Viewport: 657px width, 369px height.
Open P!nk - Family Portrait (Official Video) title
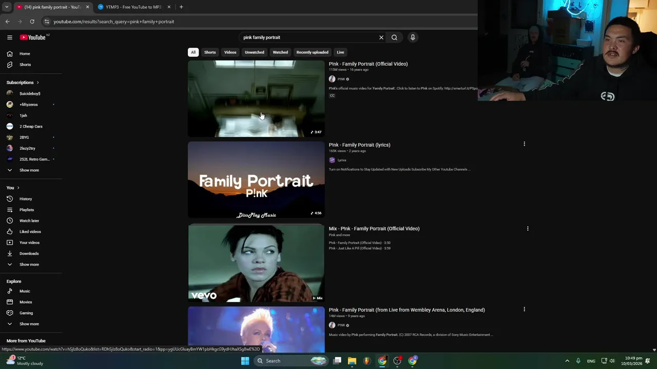(x=368, y=64)
